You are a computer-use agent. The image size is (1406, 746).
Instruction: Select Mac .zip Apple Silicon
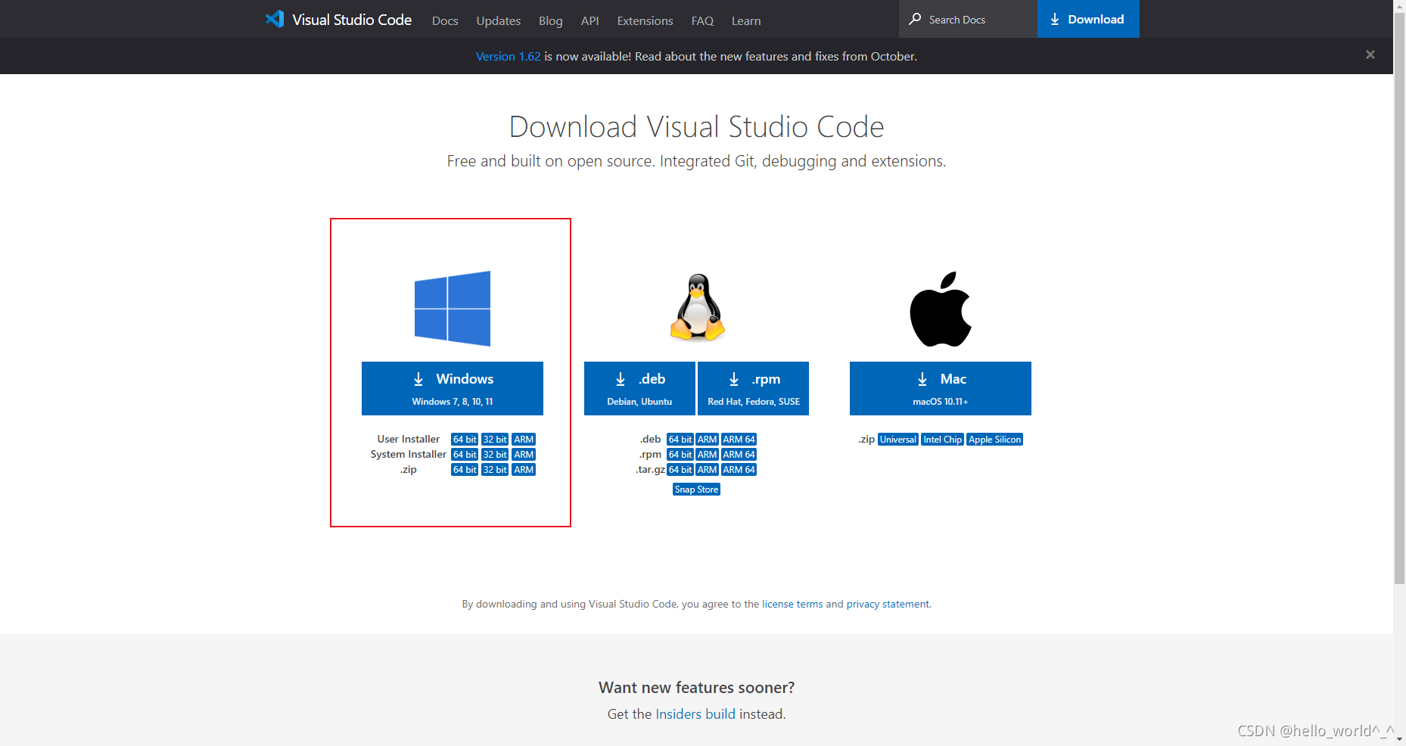pos(995,440)
